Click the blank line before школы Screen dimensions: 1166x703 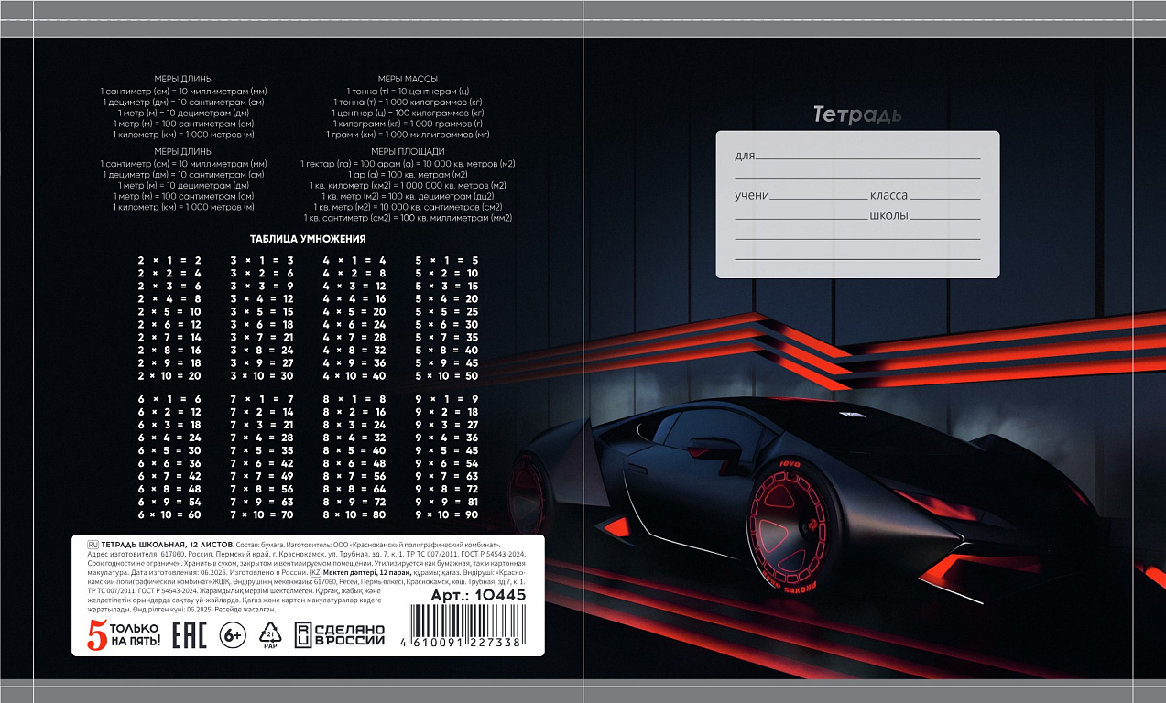click(x=801, y=218)
